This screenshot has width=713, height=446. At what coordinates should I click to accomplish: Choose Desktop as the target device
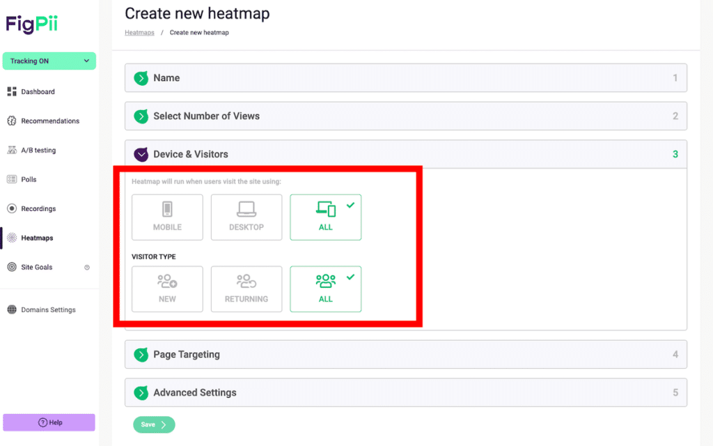pos(246,217)
